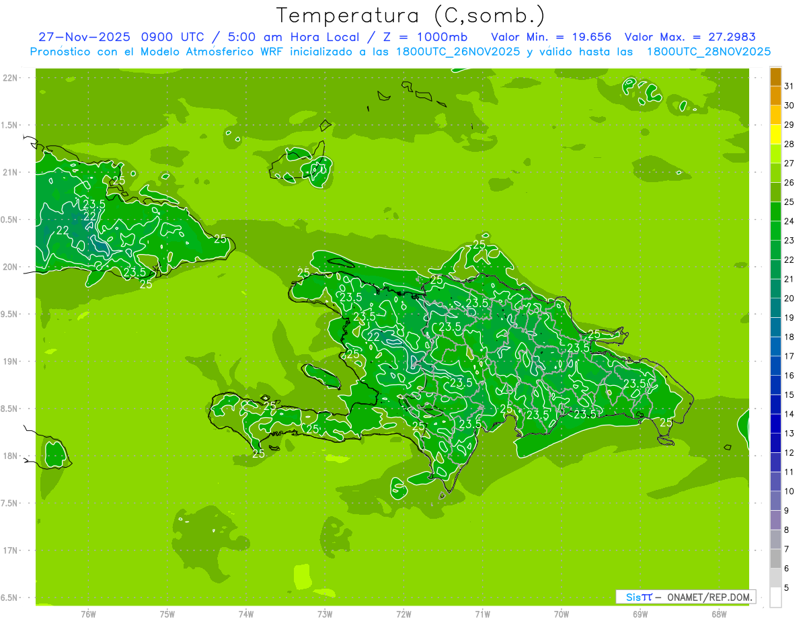807x623 pixels.
Task: Click the 21N latitude axis label
Action: coord(11,172)
